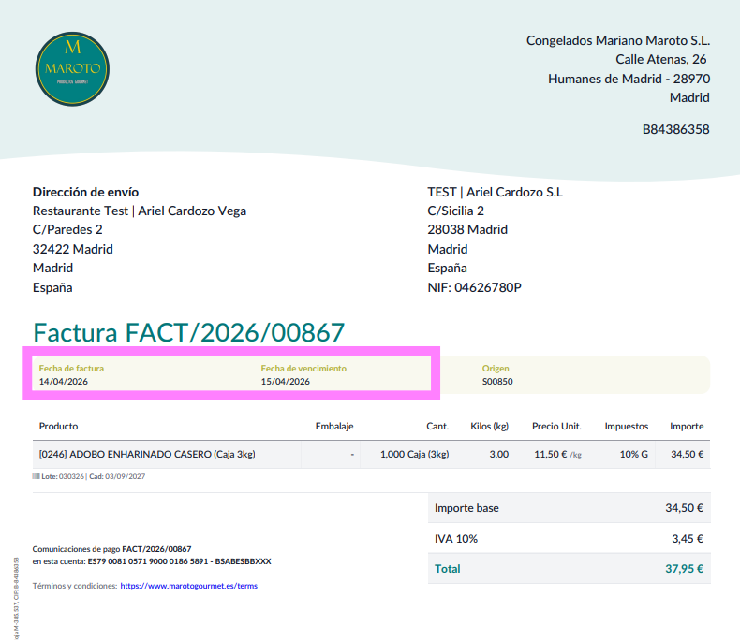The image size is (740, 640).
Task: Select the due date 15/04/2026
Action: point(285,382)
